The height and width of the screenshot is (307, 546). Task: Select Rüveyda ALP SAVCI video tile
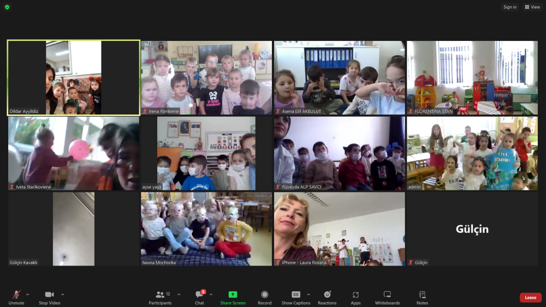pyautogui.click(x=340, y=153)
